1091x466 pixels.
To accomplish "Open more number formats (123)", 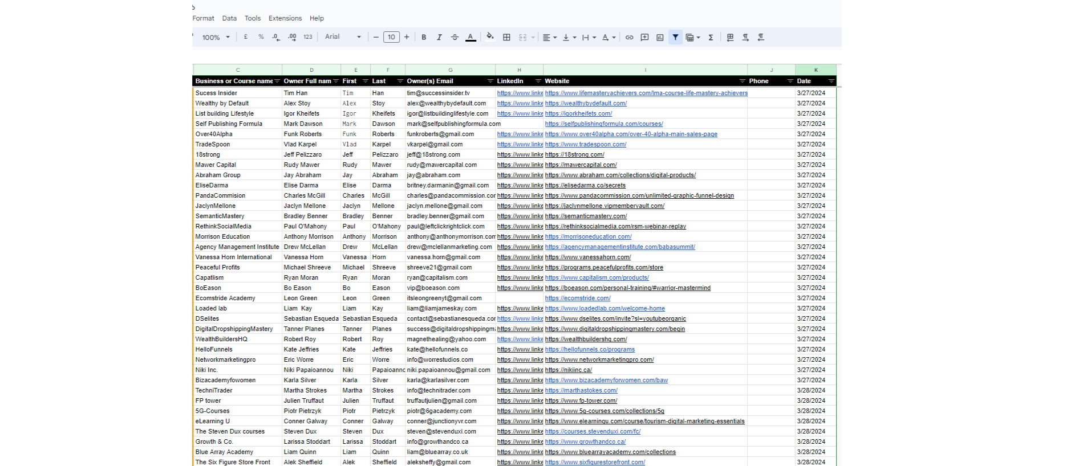I will pos(308,37).
